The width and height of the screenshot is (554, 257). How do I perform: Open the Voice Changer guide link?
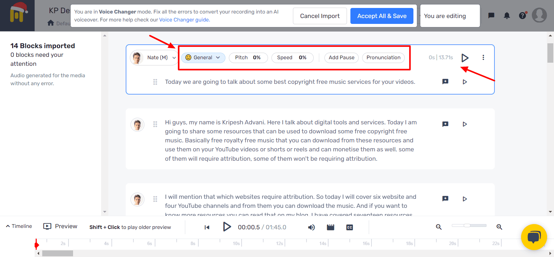(x=184, y=20)
